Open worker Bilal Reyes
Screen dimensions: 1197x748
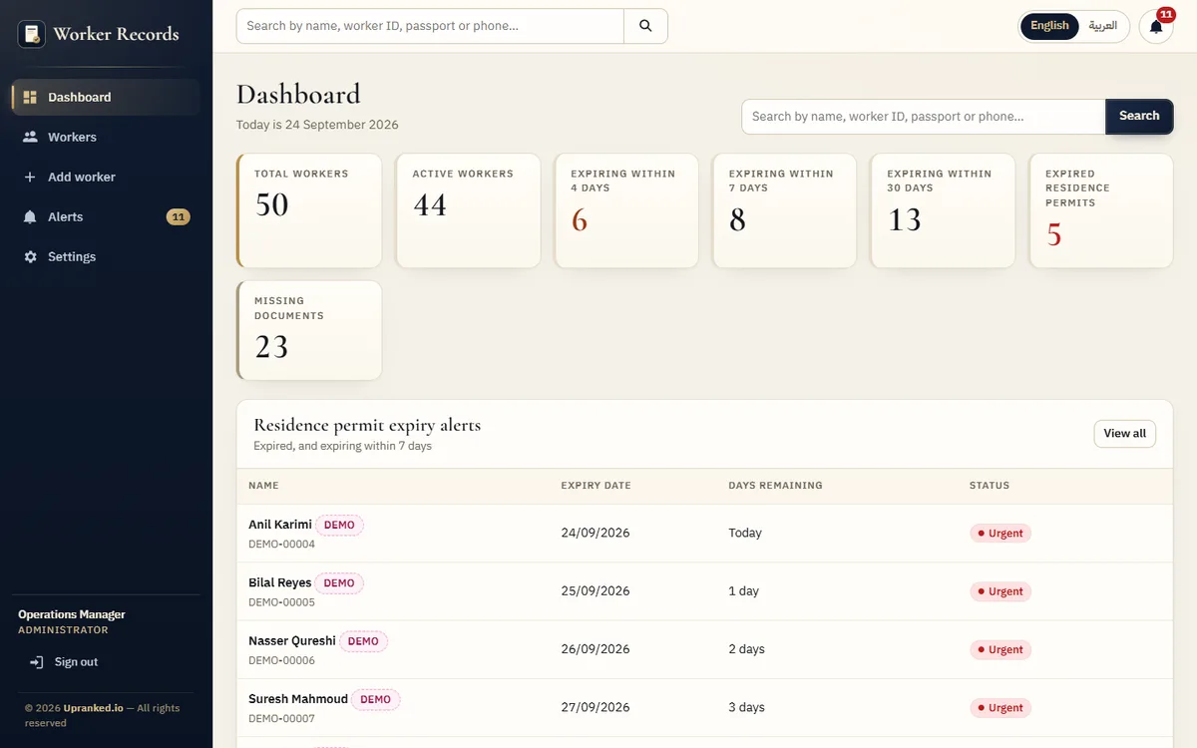pyautogui.click(x=280, y=582)
